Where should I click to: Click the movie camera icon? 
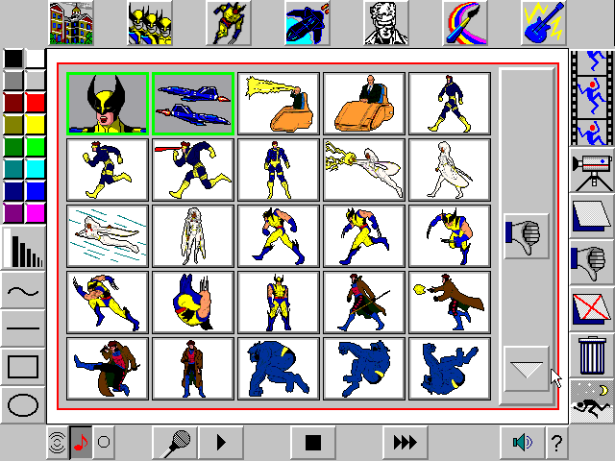coord(592,172)
